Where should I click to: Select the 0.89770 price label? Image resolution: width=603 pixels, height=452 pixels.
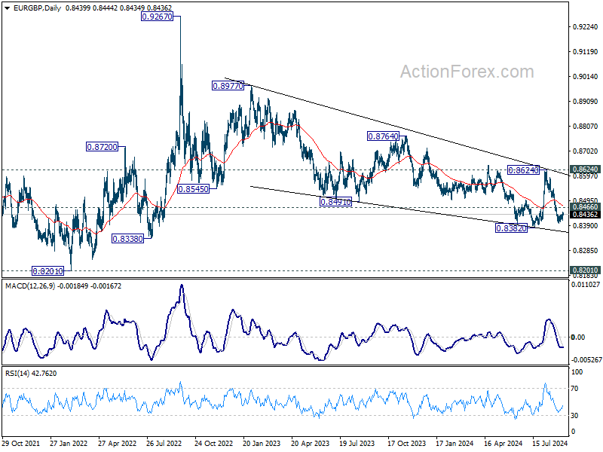pos(228,86)
